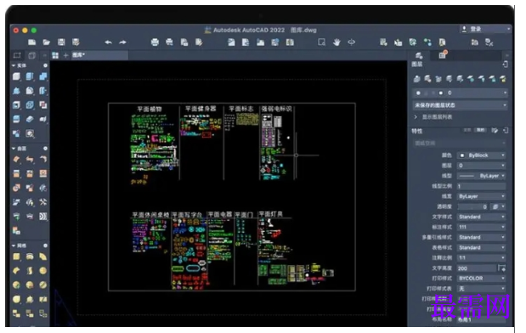Select the mesh box tool in 网格 group
526x333 pixels.
16,257
